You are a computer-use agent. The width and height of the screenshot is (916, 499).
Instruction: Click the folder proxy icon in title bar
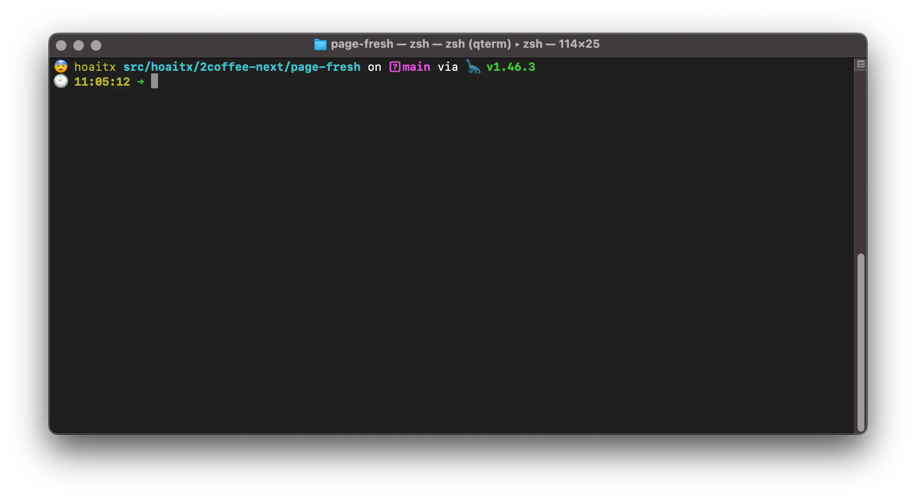click(320, 45)
